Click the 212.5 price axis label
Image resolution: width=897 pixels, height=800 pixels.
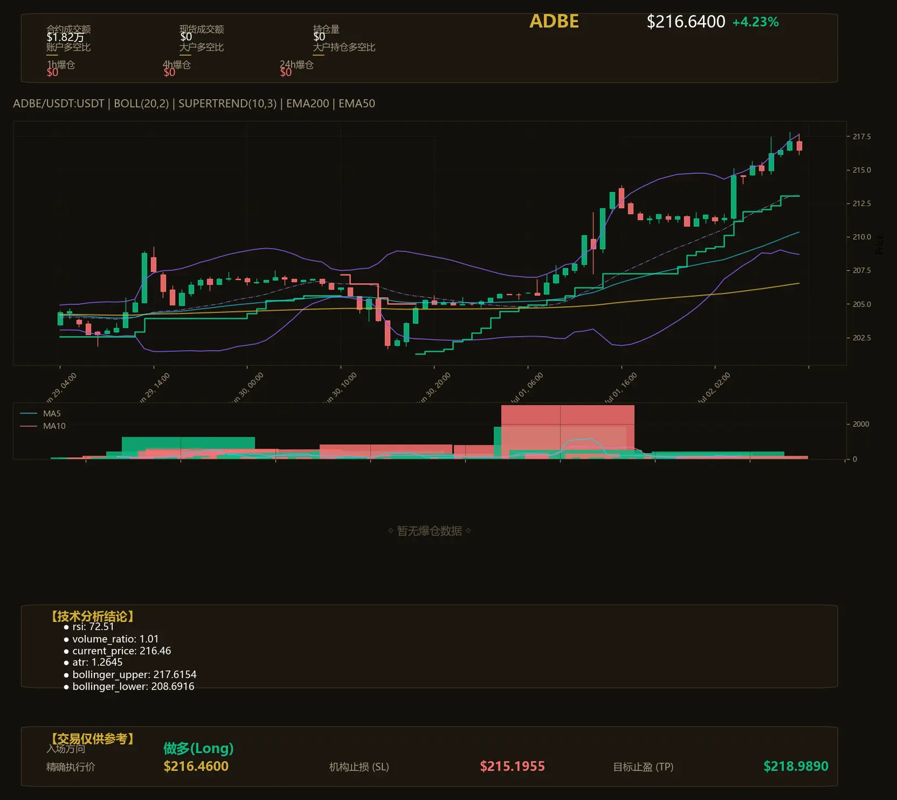click(861, 203)
